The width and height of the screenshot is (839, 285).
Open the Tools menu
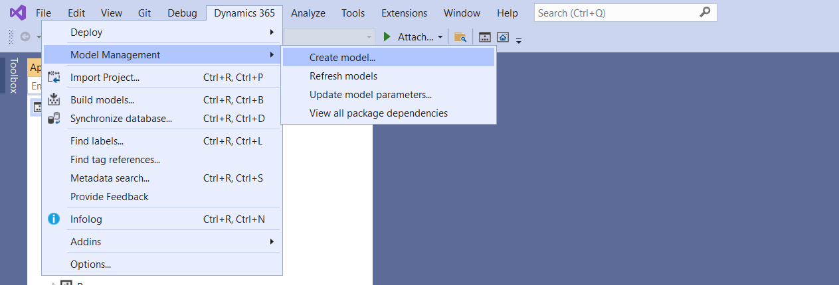pyautogui.click(x=353, y=13)
